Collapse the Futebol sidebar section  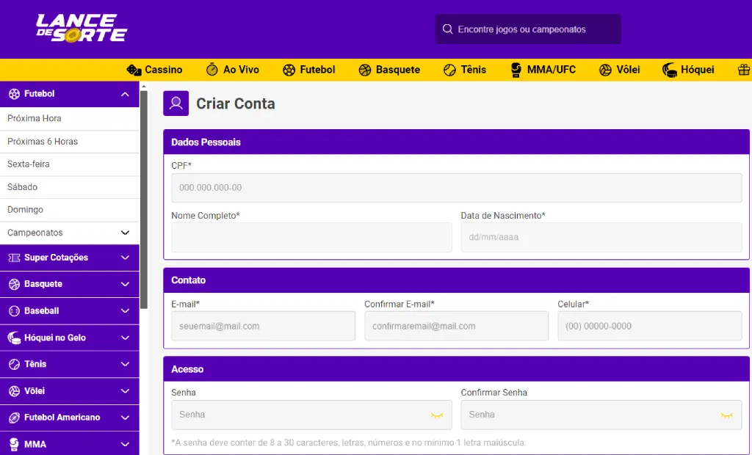125,94
